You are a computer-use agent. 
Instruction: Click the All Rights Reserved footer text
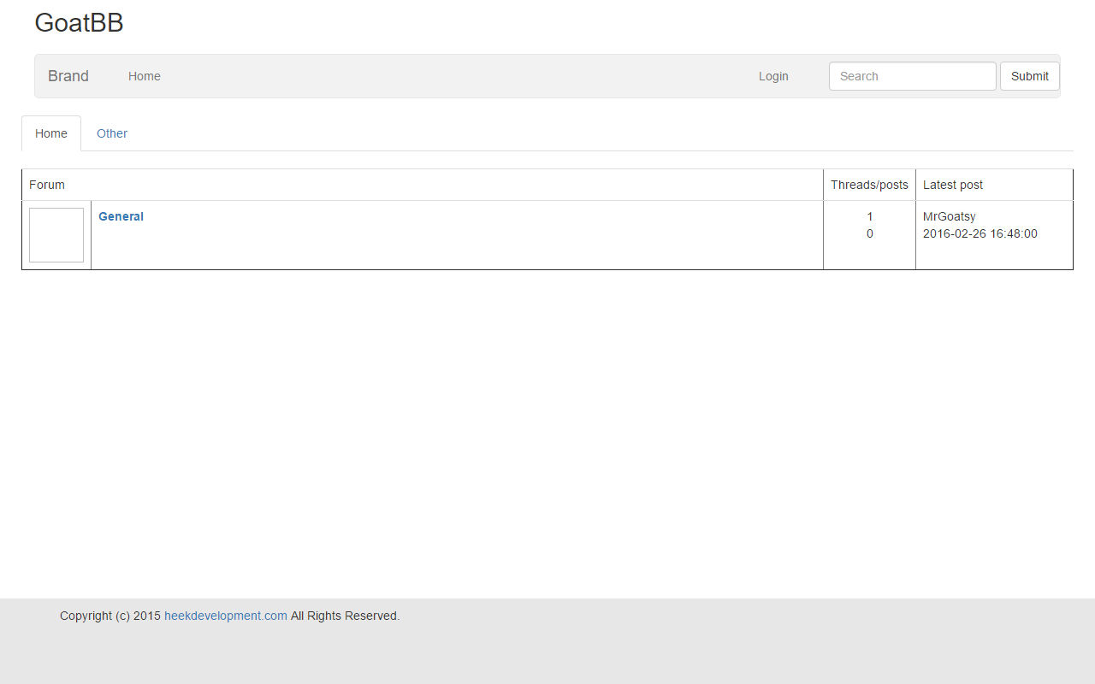pyautogui.click(x=345, y=616)
